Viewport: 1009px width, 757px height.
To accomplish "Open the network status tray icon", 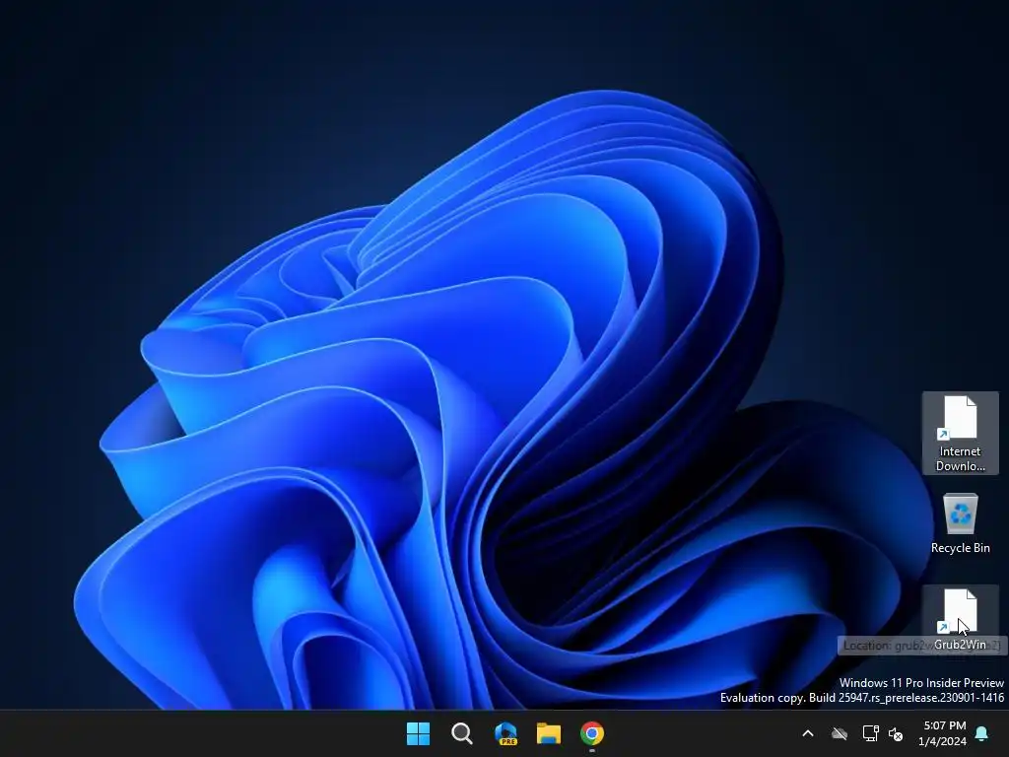I will tap(870, 733).
